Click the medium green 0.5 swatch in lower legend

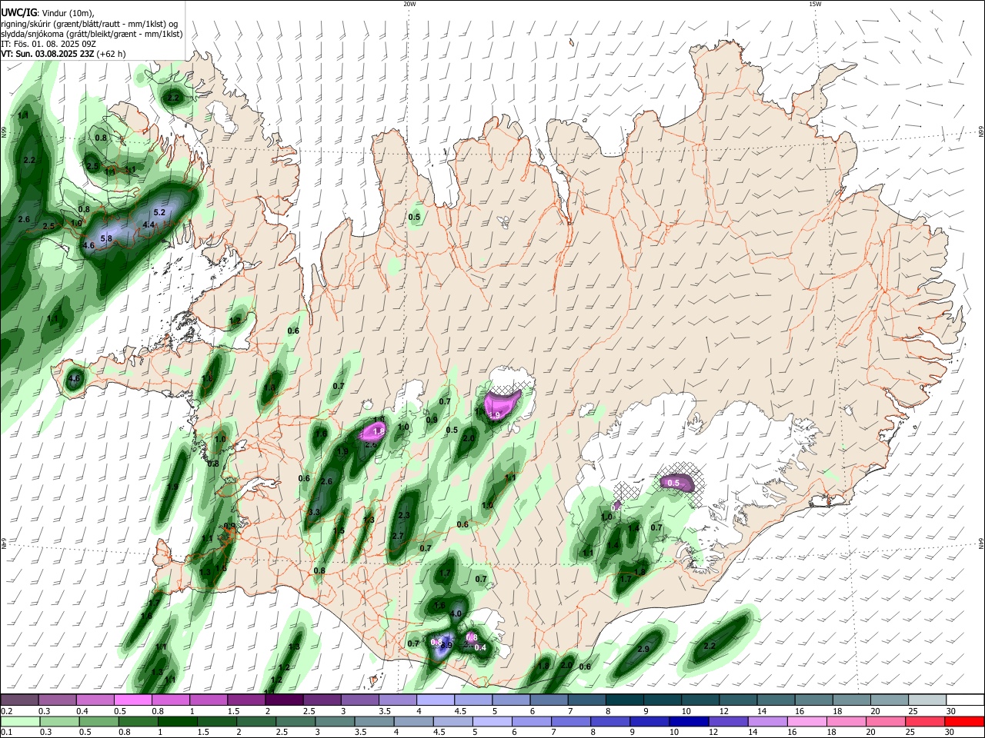coord(98,721)
